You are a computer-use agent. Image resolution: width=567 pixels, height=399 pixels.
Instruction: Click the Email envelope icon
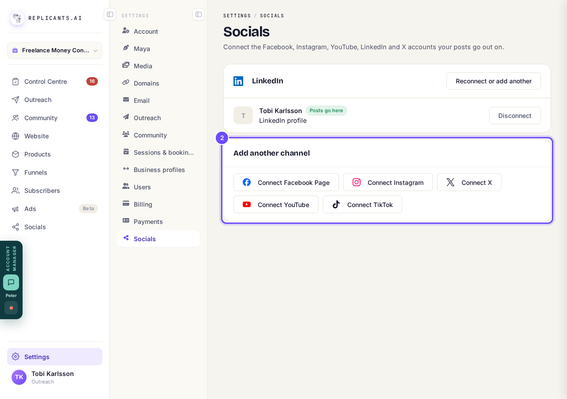coord(126,100)
